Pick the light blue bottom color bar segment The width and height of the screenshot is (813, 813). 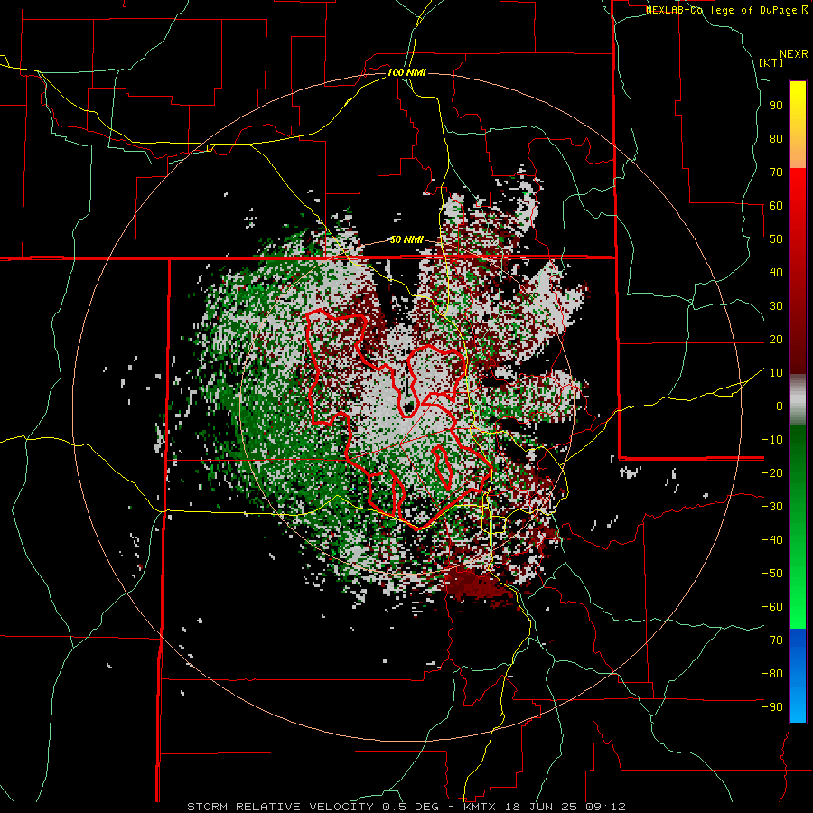(798, 706)
